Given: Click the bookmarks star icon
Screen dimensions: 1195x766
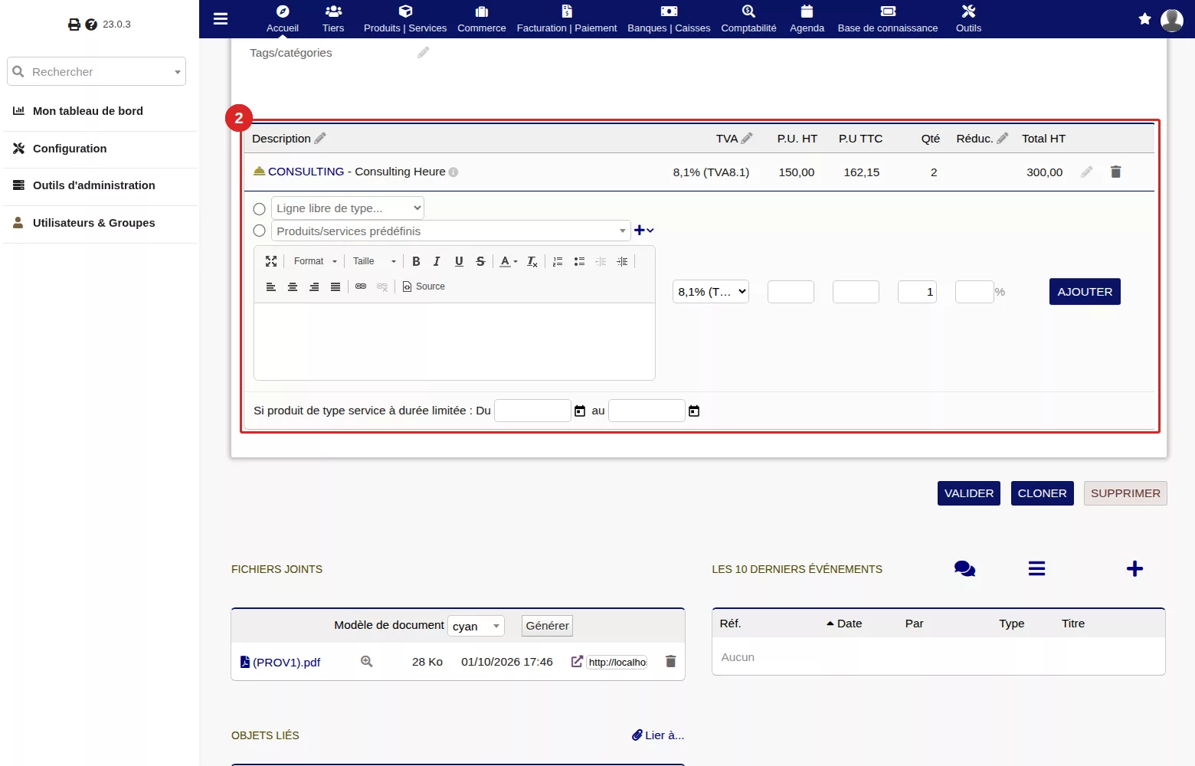Looking at the screenshot, I should [x=1144, y=19].
